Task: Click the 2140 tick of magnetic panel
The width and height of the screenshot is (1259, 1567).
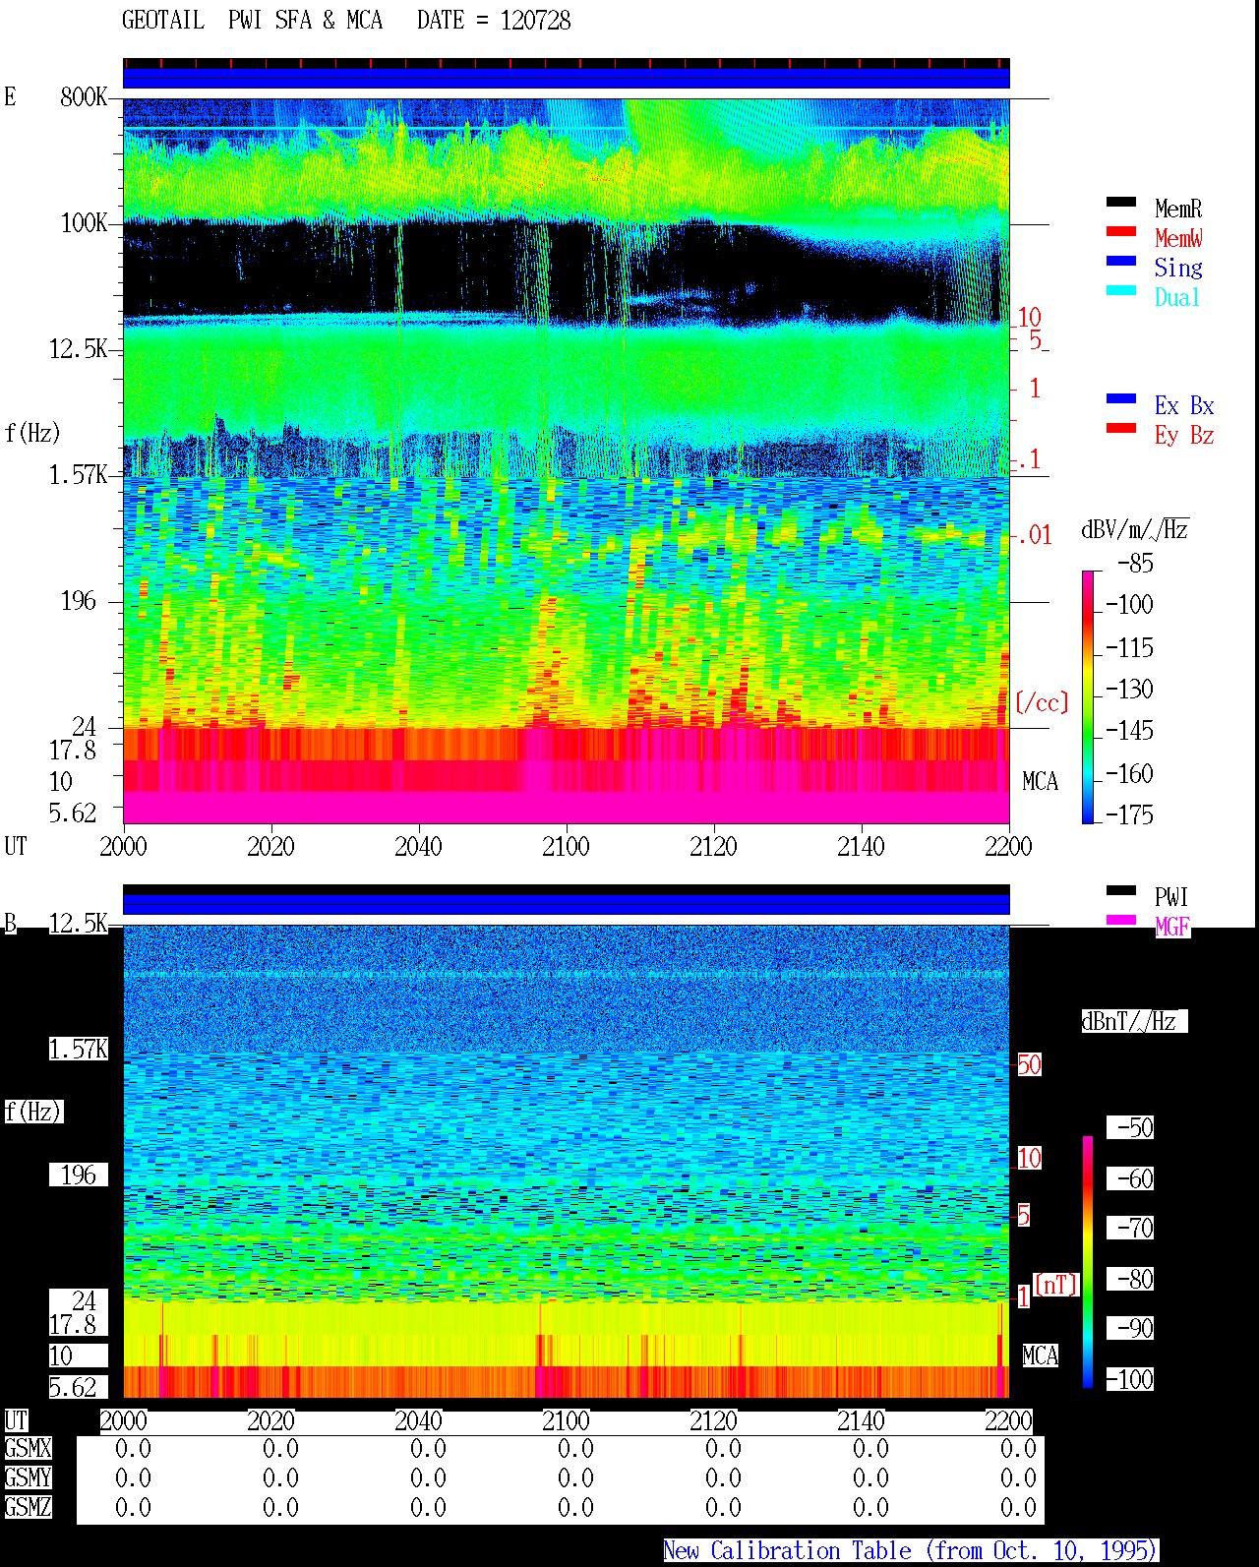Action: pyautogui.click(x=861, y=1420)
